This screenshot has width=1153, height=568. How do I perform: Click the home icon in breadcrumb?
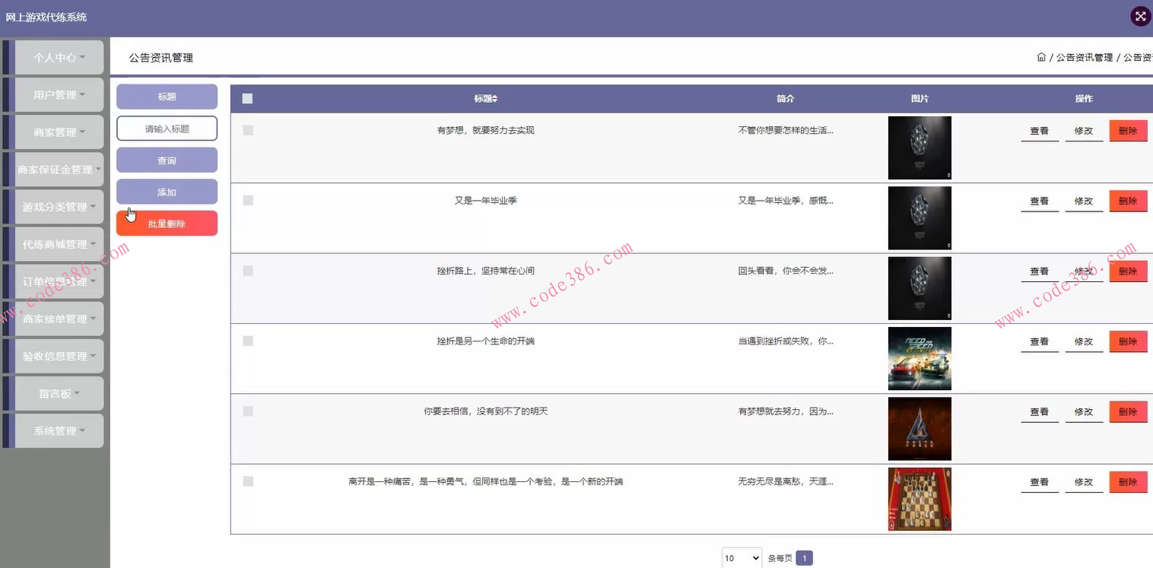pos(1041,57)
